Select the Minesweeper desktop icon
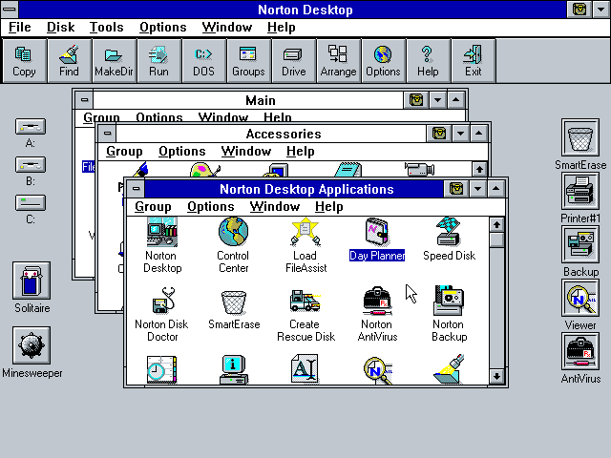Screen dimensions: 611x458 coord(32,345)
